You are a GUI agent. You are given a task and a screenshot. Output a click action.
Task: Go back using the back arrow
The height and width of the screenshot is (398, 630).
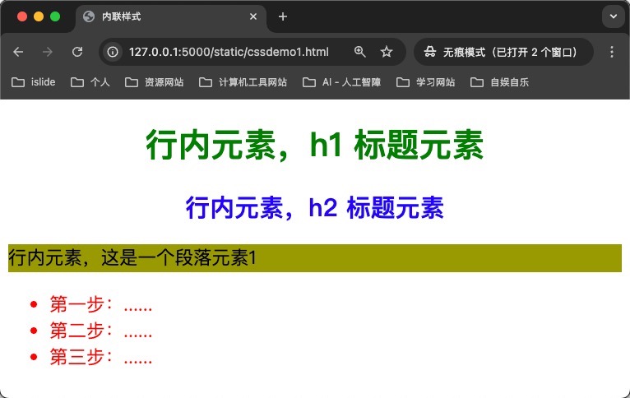[18, 52]
